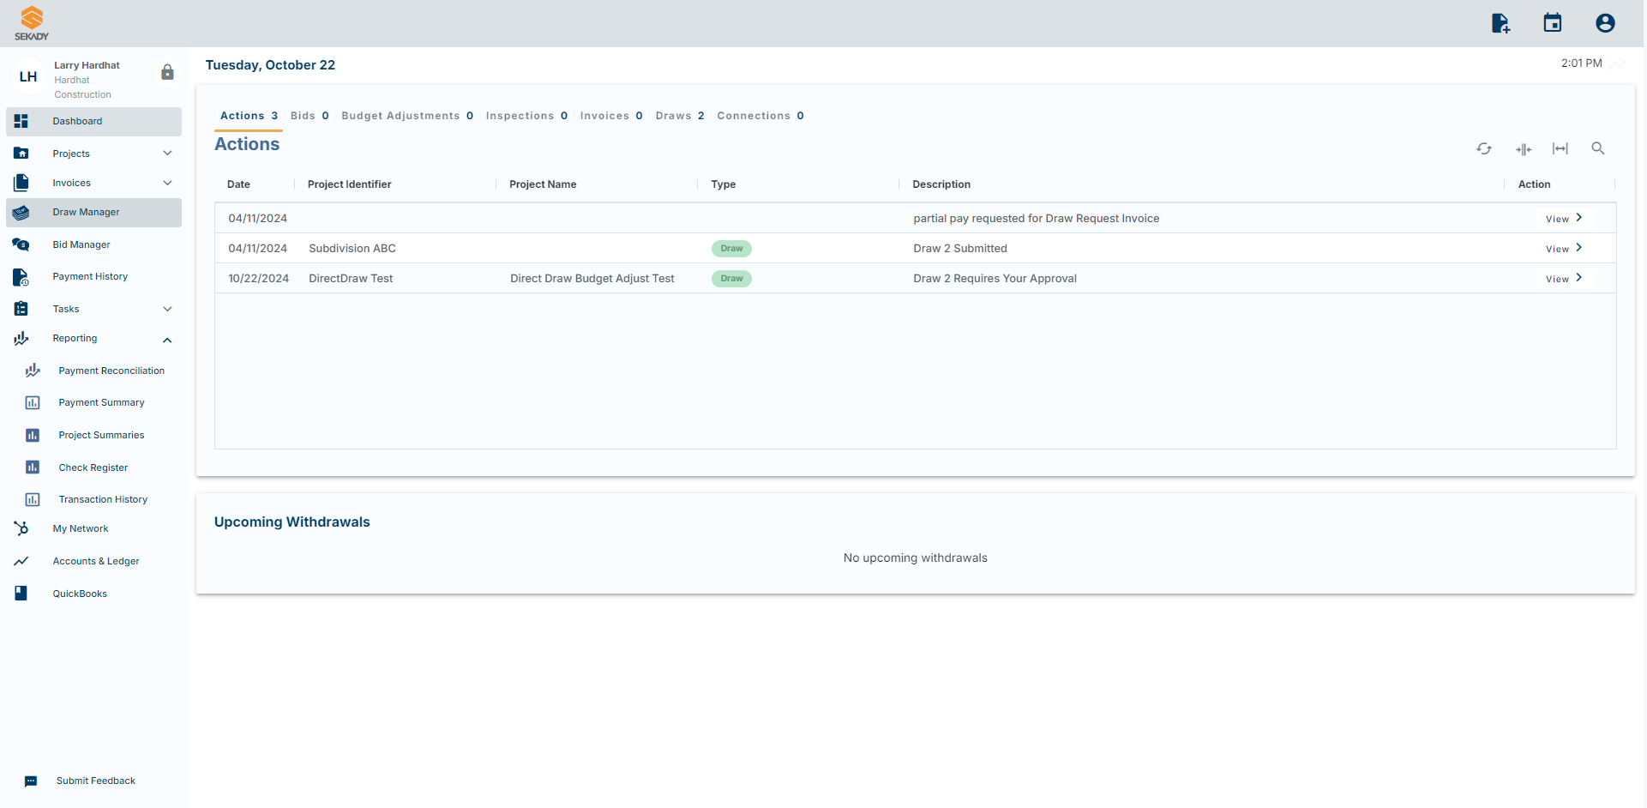This screenshot has height=808, width=1647.
Task: Click the autosize columns icon
Action: 1524,149
